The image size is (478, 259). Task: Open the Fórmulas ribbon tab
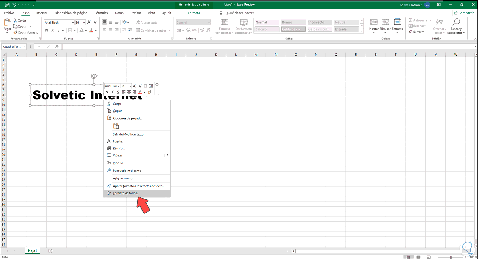(x=101, y=13)
